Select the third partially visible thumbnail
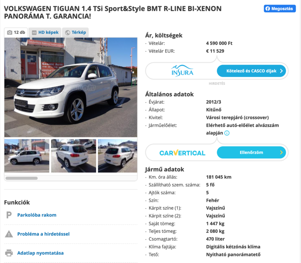The height and width of the screenshot is (263, 301). pyautogui.click(x=118, y=155)
